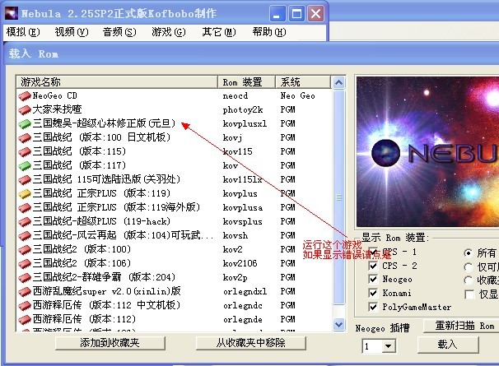Open the 其它(M) menu

pos(219,32)
